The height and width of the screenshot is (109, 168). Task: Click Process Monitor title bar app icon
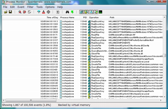3,2
